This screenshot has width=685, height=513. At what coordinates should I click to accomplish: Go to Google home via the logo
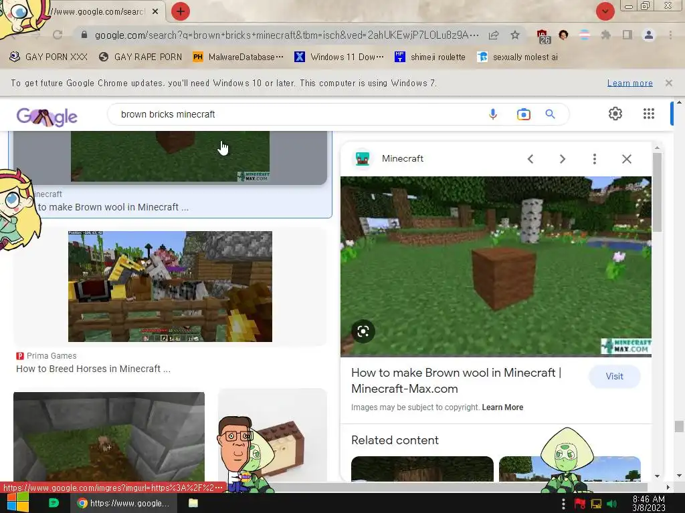click(x=47, y=116)
